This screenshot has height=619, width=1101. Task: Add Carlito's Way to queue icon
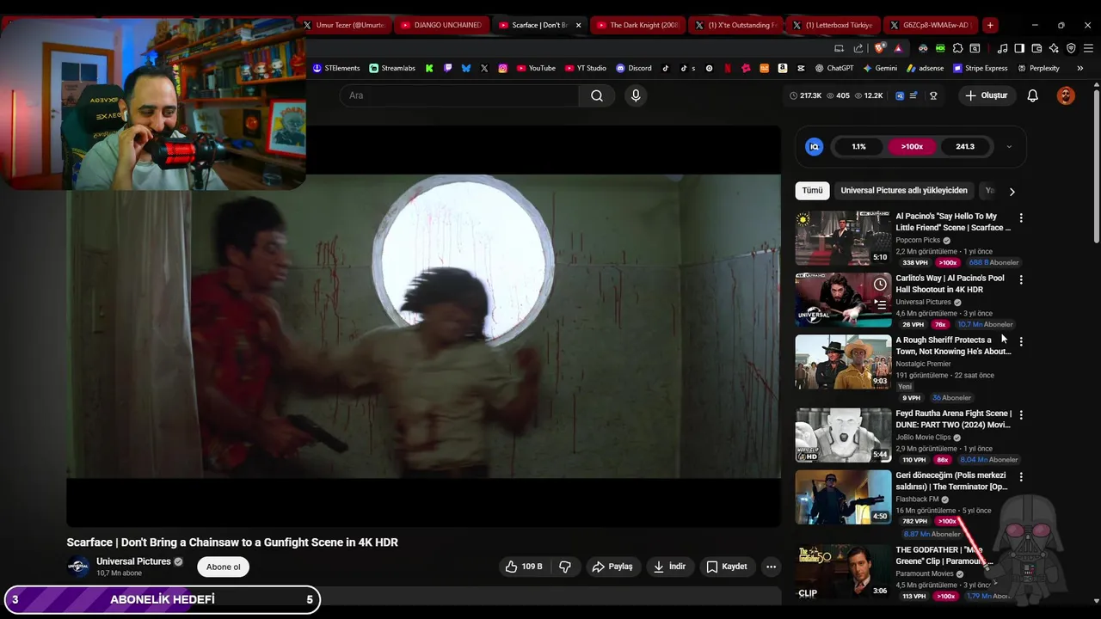[880, 303]
